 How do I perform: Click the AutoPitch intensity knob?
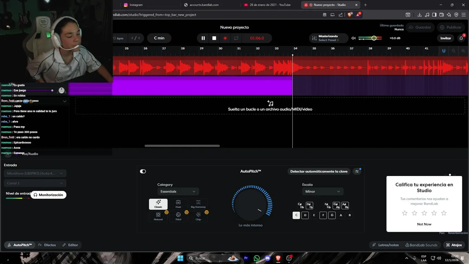[252, 203]
